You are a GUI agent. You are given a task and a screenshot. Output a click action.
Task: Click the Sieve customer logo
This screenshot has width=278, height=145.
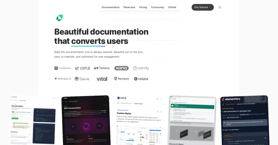(82, 79)
